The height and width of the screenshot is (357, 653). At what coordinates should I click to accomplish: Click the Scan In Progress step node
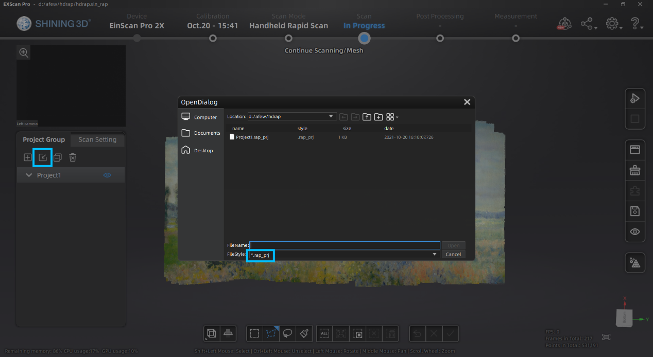click(364, 38)
